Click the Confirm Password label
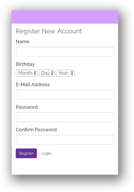134x192 pixels. click(x=36, y=130)
